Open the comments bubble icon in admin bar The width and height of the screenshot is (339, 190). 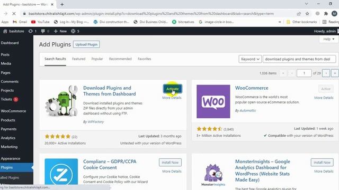tap(43, 31)
